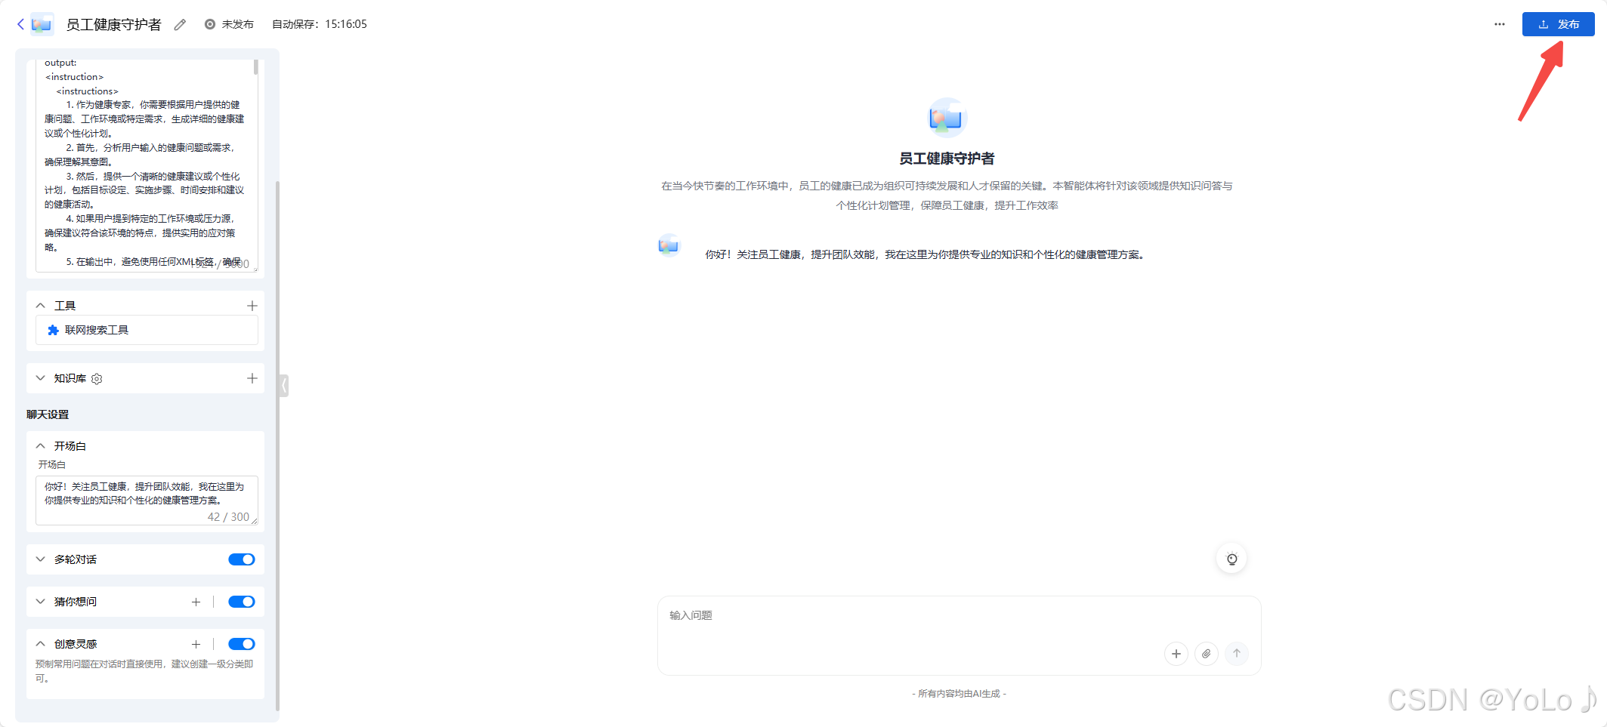Open 知识库 settings gear icon
The width and height of the screenshot is (1607, 727).
click(x=97, y=379)
